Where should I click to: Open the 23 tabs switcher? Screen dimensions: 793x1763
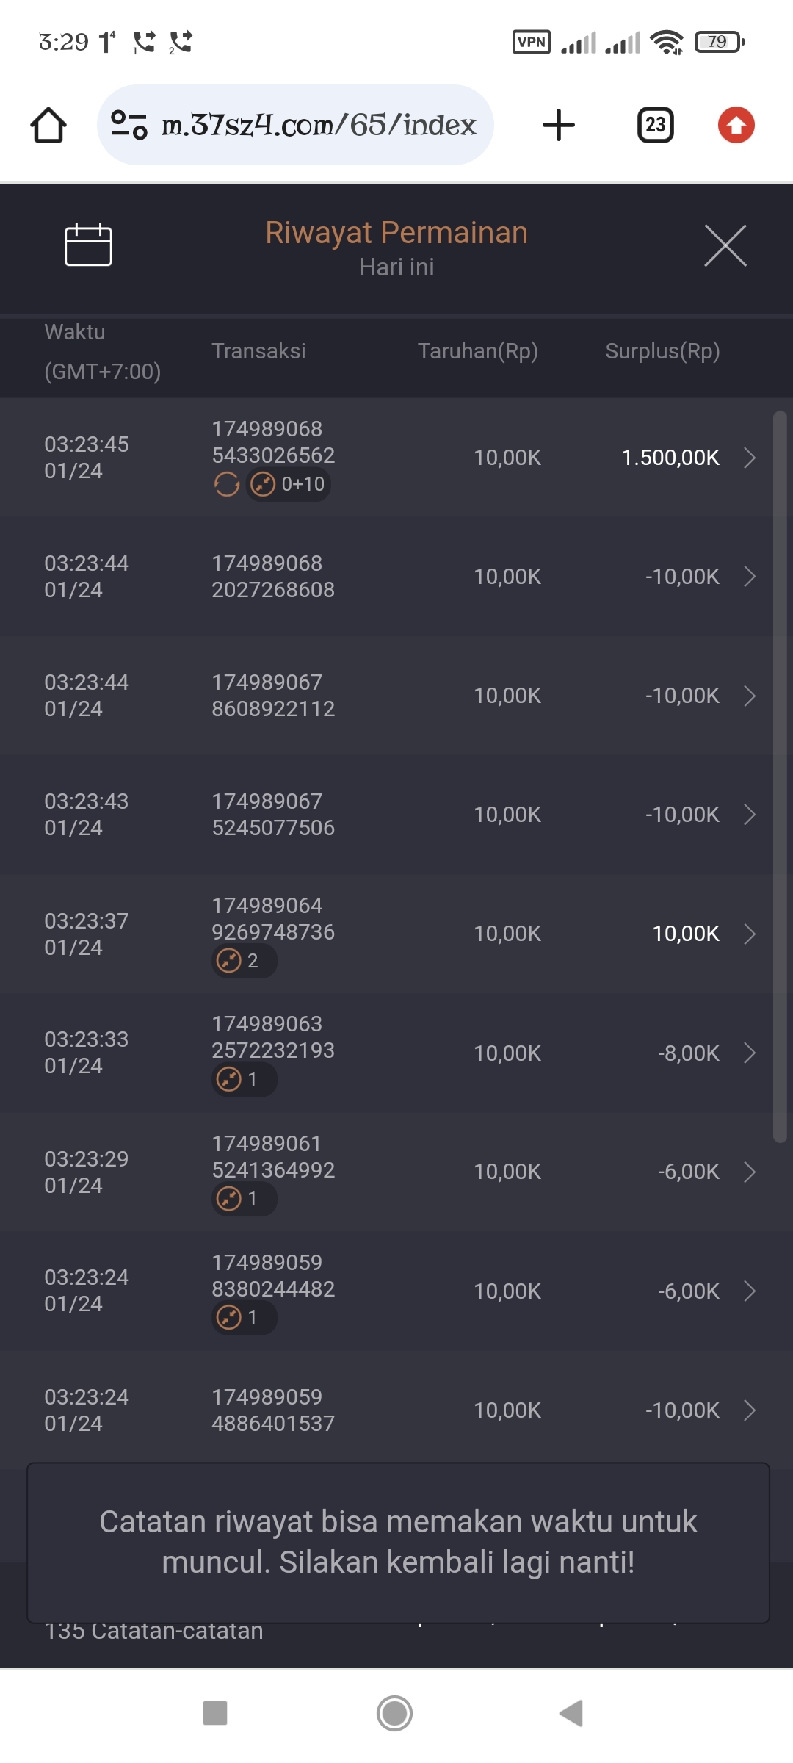[x=655, y=125]
